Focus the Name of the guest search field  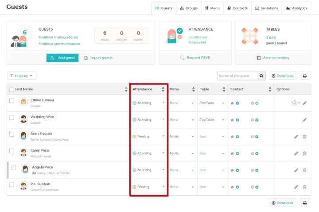tap(237, 76)
